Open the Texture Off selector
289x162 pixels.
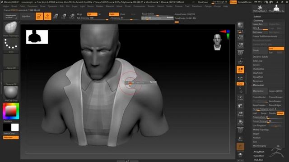click(11, 77)
